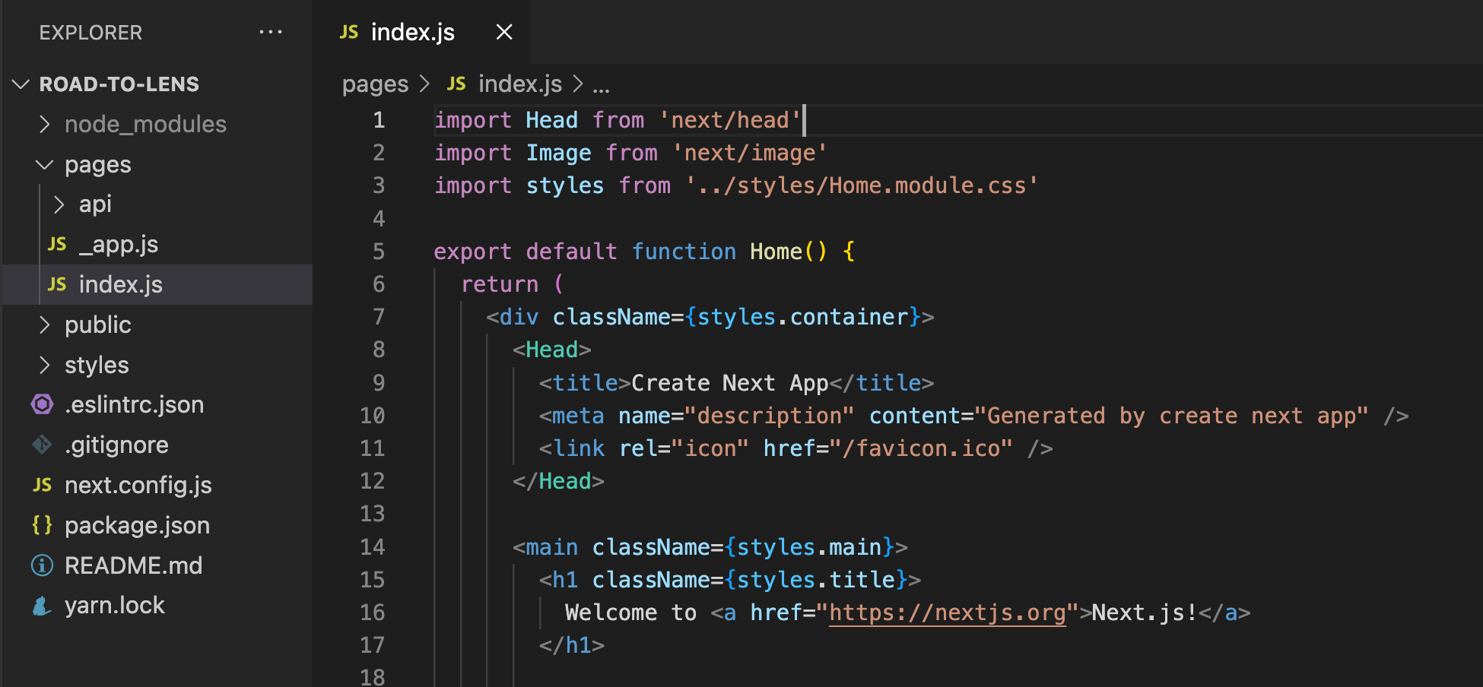
Task: Click the JS icon in the editor tab
Action: (x=349, y=32)
